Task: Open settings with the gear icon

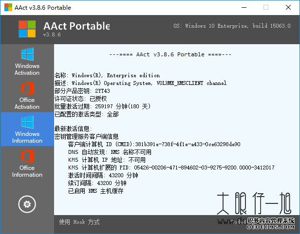Action: click(27, 204)
